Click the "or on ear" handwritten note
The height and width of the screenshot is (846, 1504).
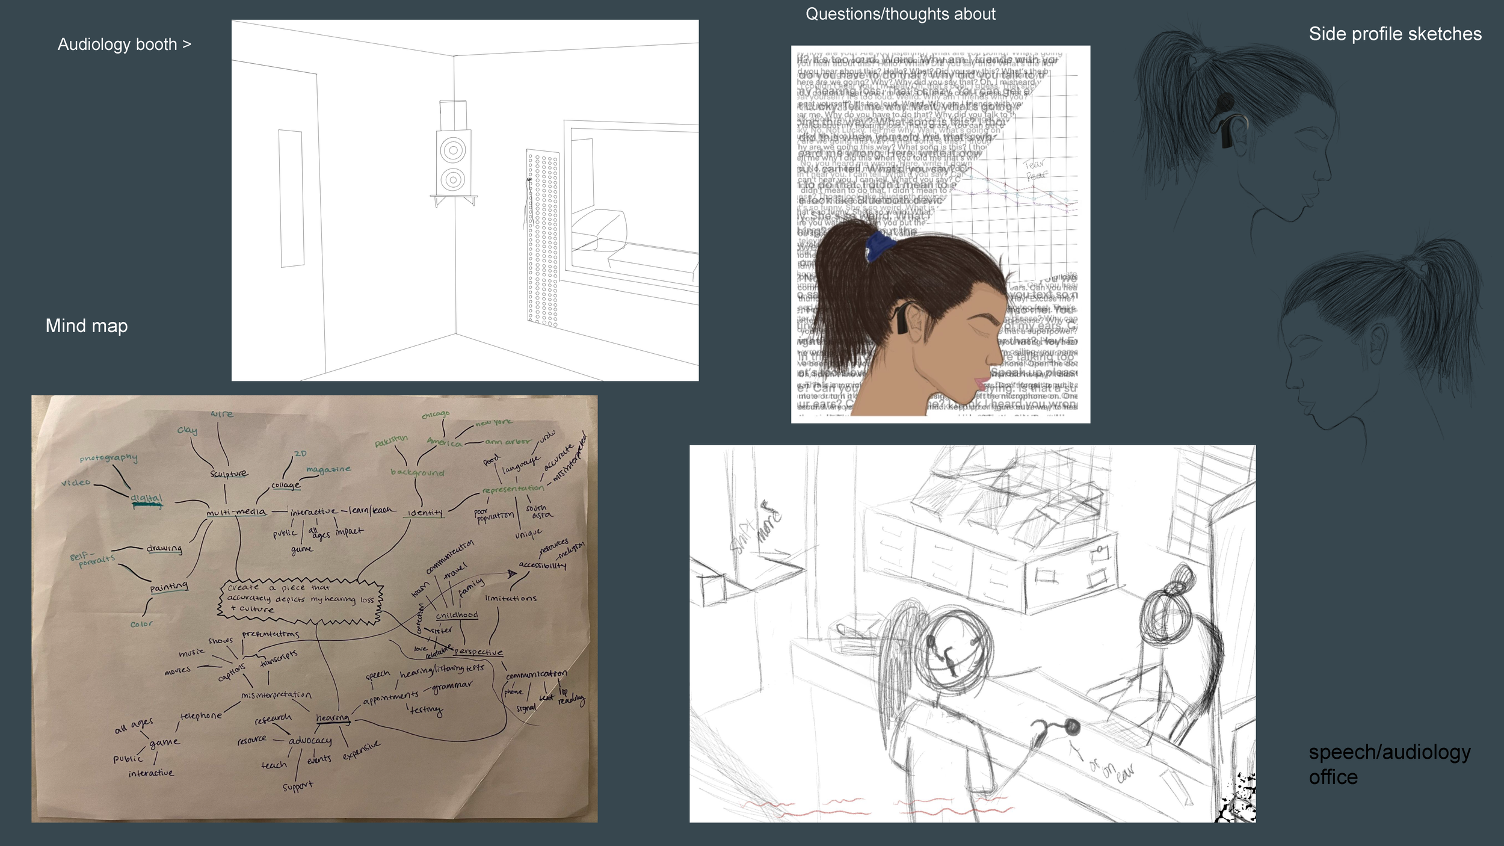click(1112, 770)
